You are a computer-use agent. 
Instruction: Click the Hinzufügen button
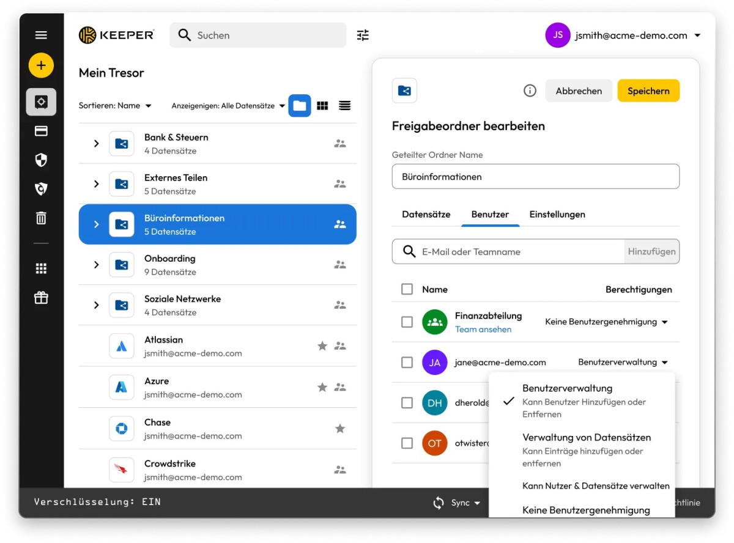[651, 251]
